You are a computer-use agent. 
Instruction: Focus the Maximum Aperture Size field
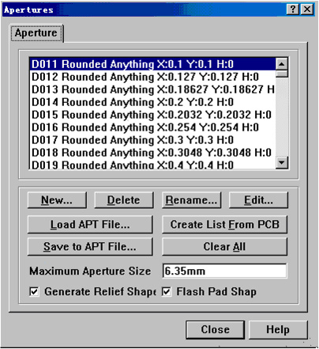point(225,271)
